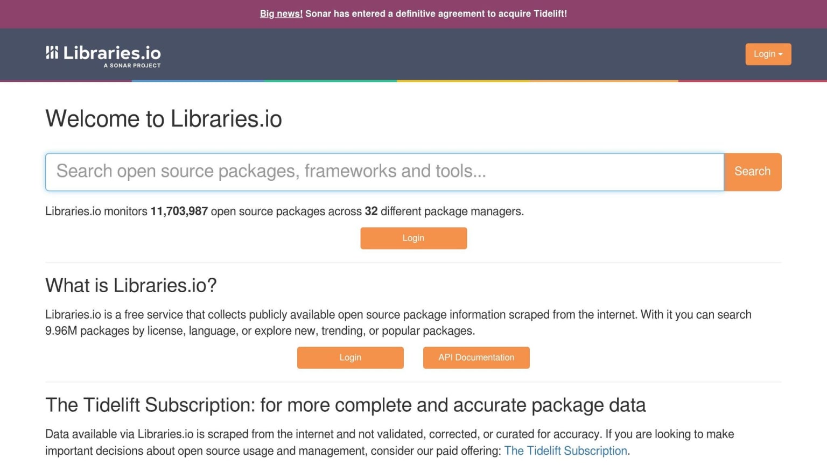
Task: Open the API Documentation button
Action: 476,357
